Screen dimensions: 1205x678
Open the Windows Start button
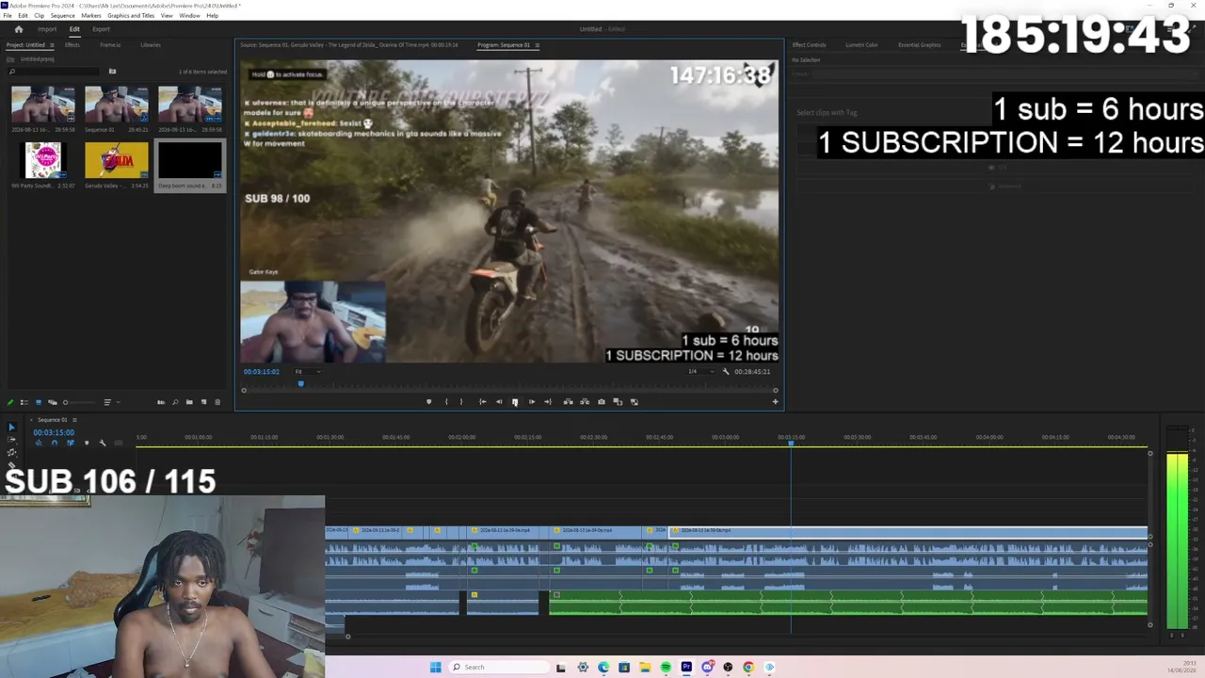(435, 668)
